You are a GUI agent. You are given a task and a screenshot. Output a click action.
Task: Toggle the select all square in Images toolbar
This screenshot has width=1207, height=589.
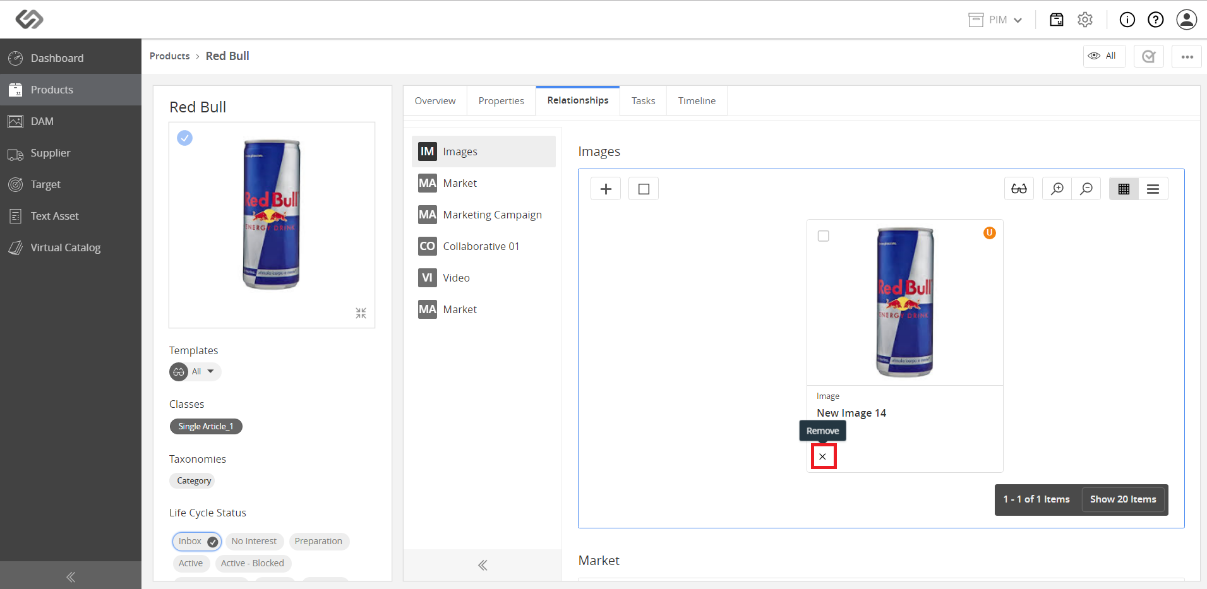pos(644,189)
